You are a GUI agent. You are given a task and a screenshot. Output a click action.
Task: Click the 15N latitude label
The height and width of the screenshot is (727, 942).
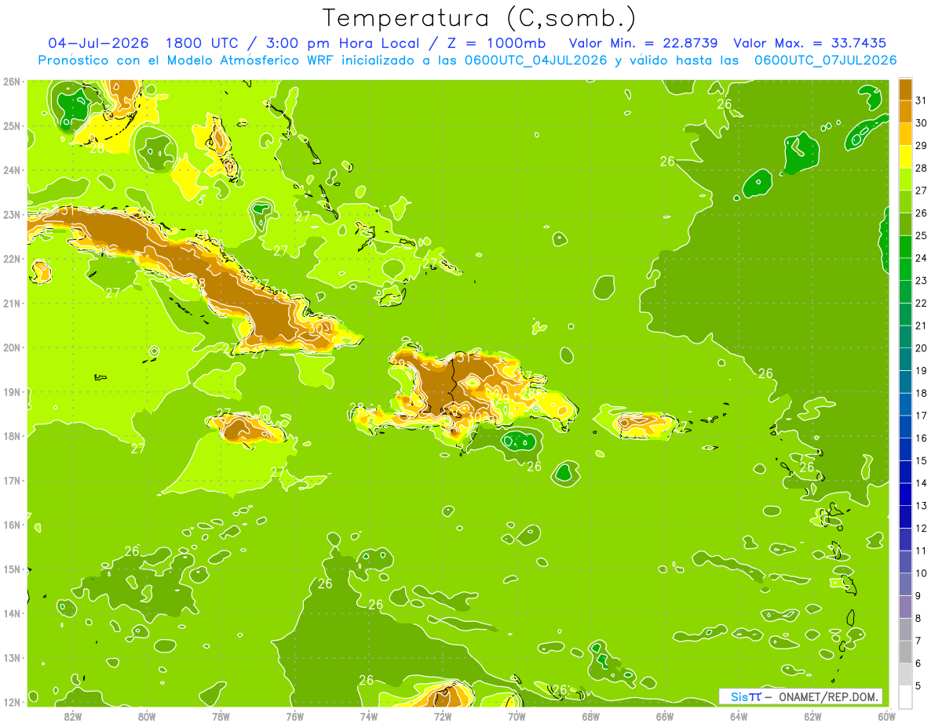(x=12, y=569)
